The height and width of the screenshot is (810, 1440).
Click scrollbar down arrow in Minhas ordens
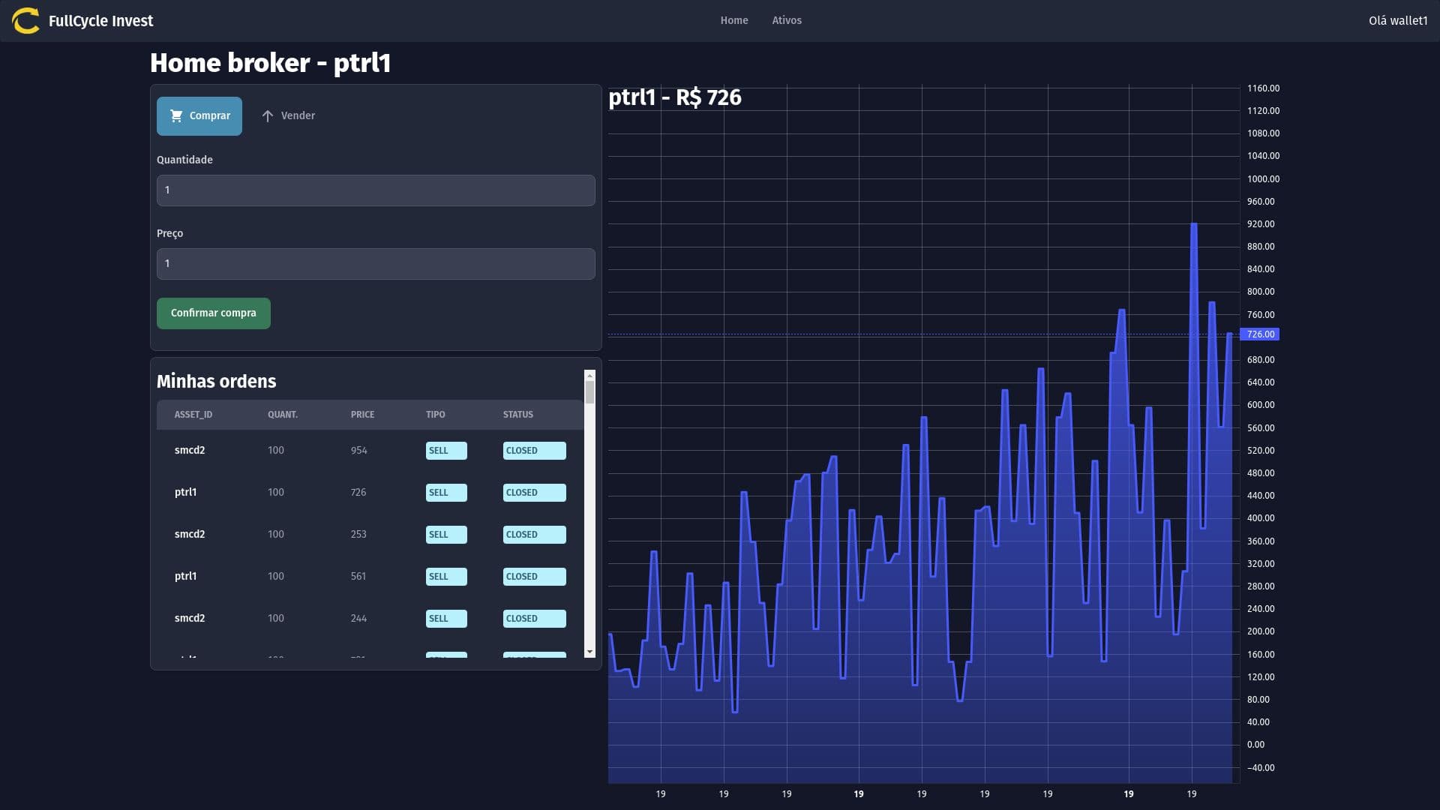point(589,652)
